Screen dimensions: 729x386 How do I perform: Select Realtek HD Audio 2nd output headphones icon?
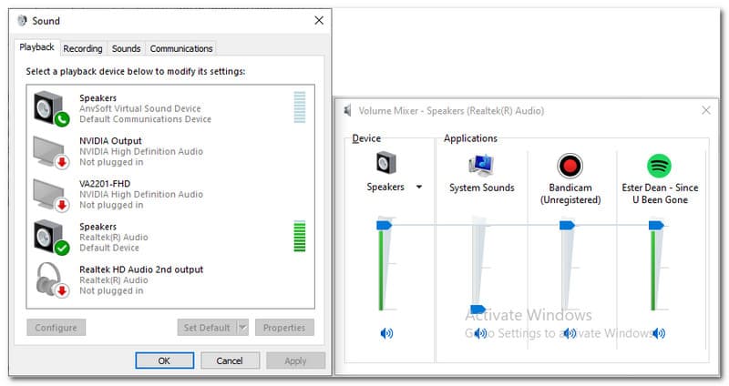pyautogui.click(x=52, y=280)
